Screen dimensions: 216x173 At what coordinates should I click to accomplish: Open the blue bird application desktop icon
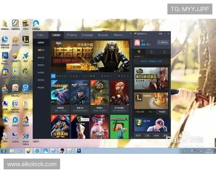pos(26,57)
